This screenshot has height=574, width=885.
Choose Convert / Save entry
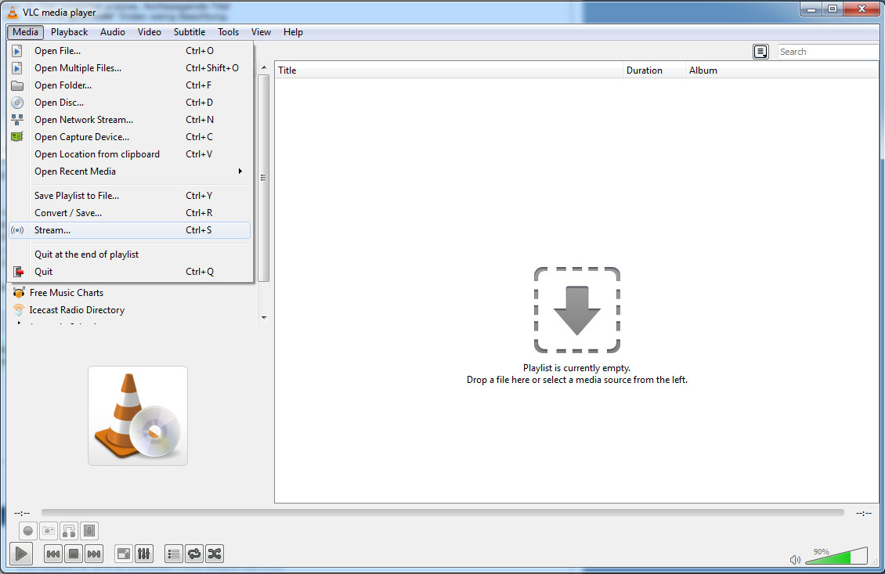click(129, 213)
